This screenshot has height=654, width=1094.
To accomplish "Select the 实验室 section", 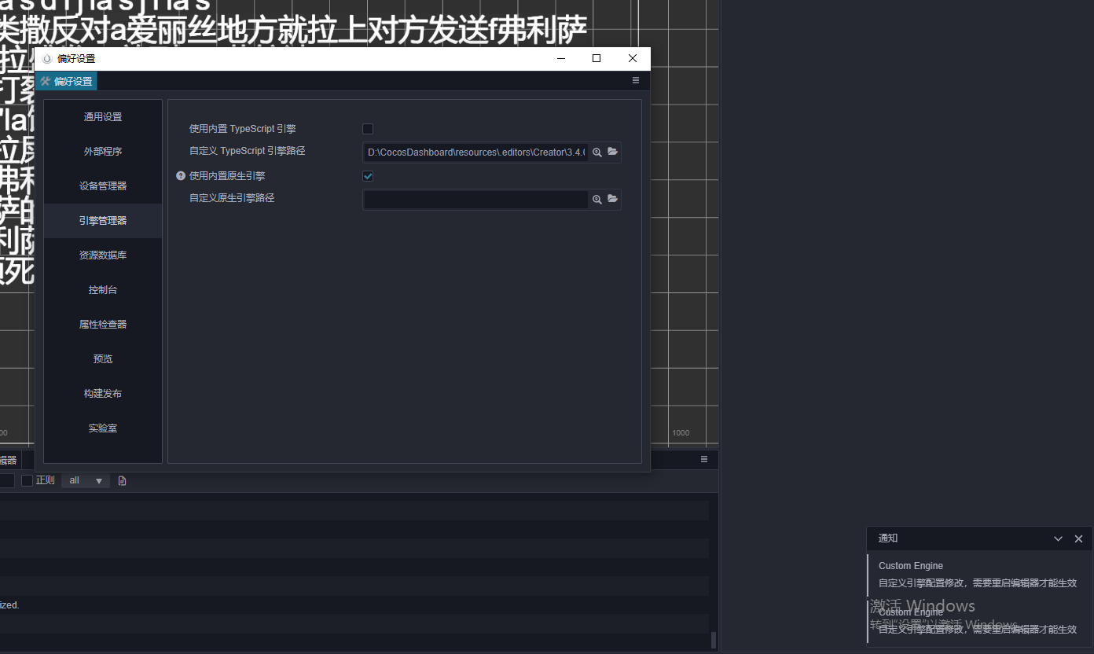I will point(103,428).
